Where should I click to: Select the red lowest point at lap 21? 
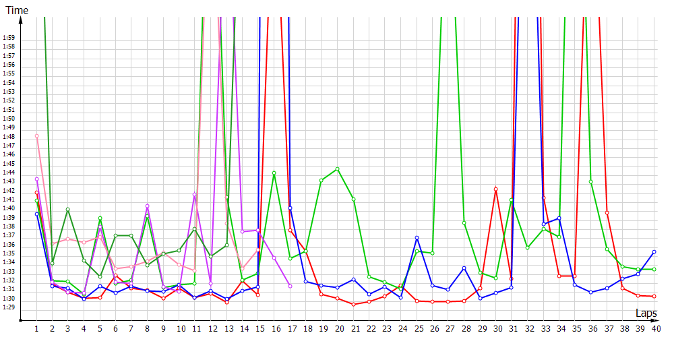coord(353,305)
